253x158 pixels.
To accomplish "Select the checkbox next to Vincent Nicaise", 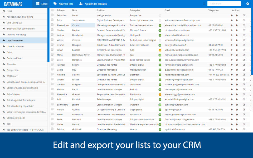I will 52,80.
